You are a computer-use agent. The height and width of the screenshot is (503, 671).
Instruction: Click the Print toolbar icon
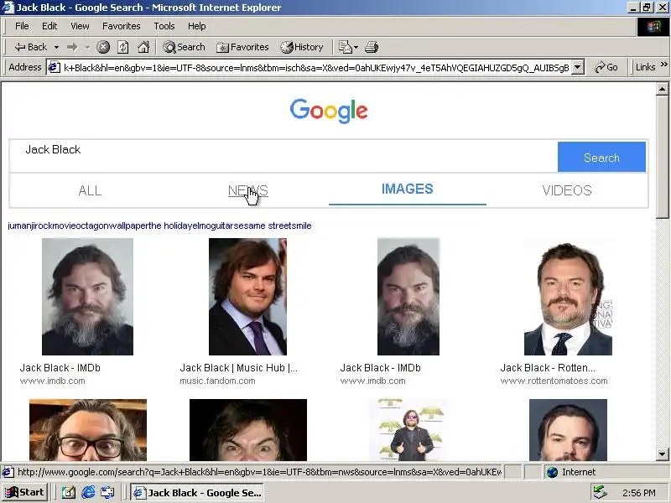coord(372,47)
